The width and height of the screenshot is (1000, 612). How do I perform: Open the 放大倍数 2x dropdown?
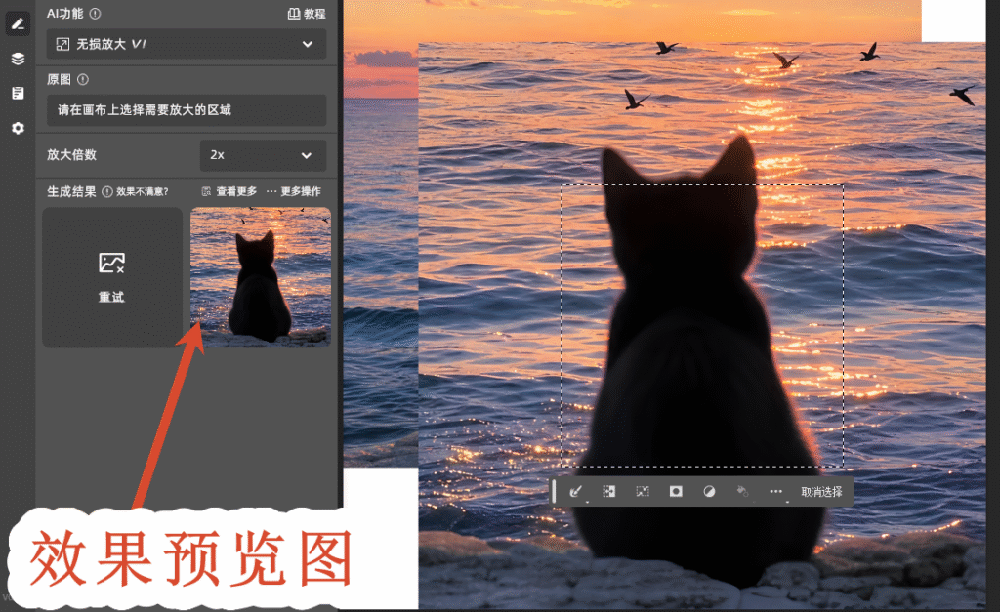[x=263, y=155]
